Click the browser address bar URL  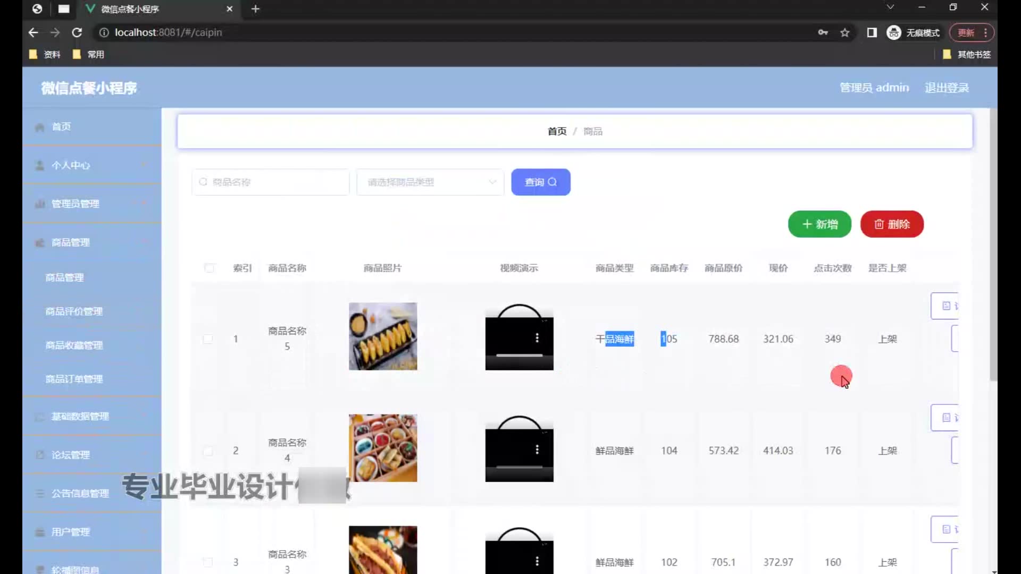tap(168, 32)
